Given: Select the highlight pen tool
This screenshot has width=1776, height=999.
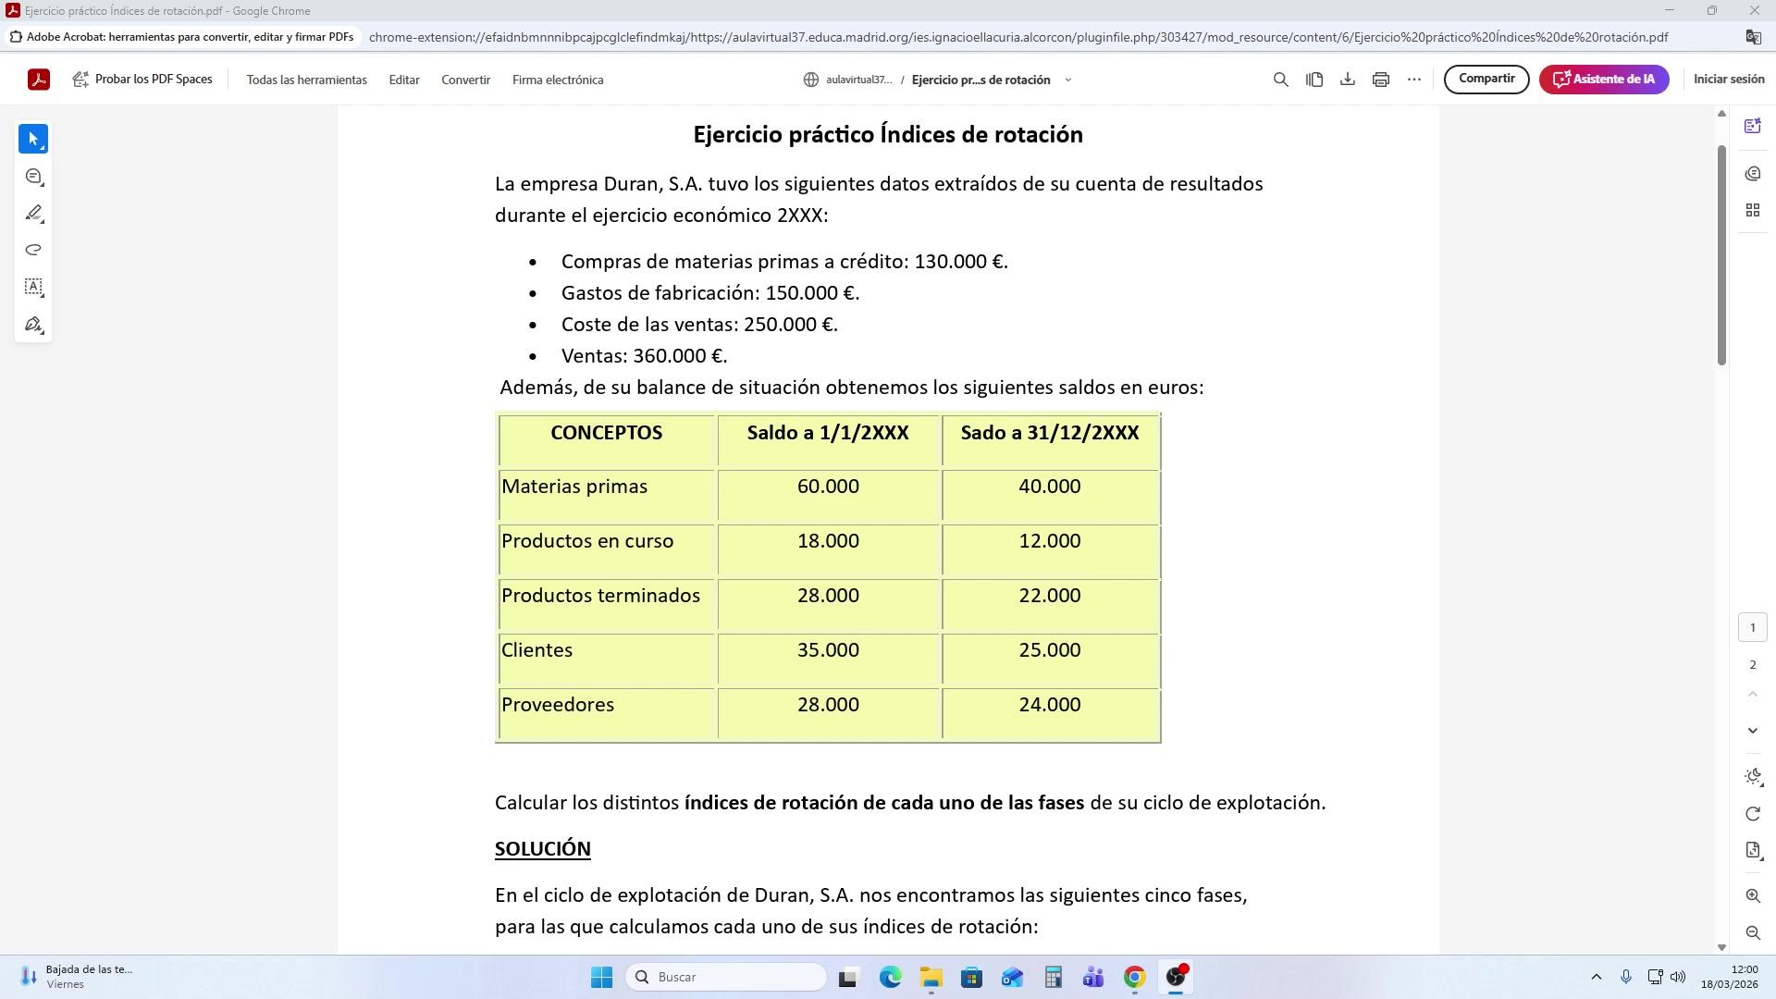Looking at the screenshot, I should point(33,214).
